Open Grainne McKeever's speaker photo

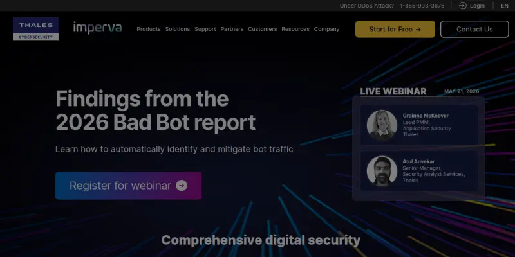tap(382, 125)
